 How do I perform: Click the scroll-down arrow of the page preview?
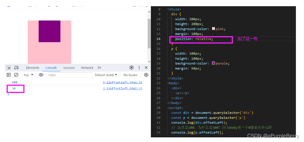(x=149, y=62)
